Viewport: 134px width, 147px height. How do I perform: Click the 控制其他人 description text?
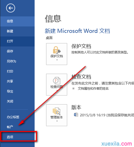click(100, 52)
